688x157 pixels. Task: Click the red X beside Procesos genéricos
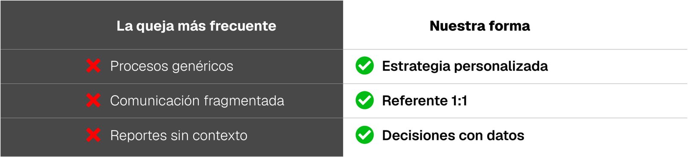[x=93, y=66]
